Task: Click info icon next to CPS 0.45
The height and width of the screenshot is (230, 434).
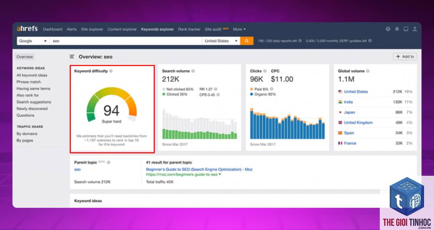Action: (218, 95)
